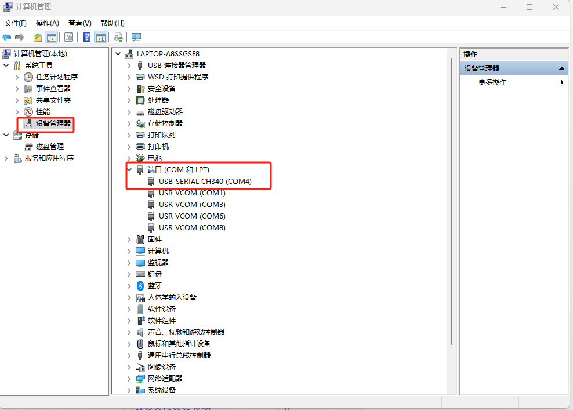This screenshot has height=410, width=573.
Task: Expand the 任务计划程序 node
Action: pos(17,77)
